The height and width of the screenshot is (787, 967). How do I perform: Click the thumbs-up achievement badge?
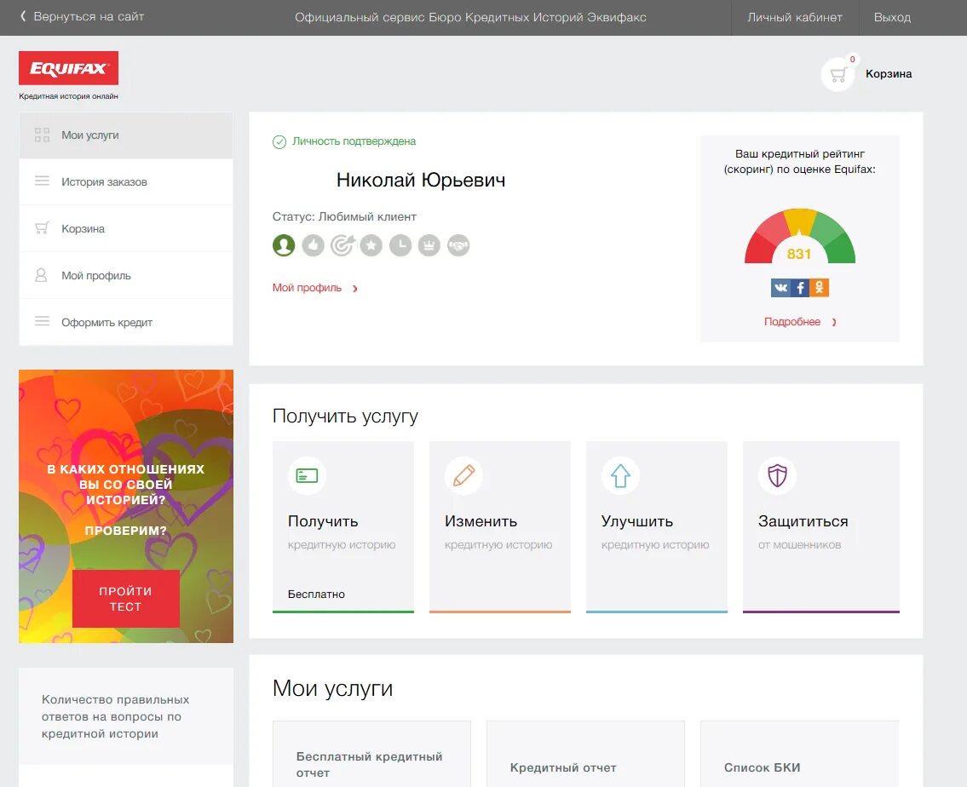tap(314, 245)
